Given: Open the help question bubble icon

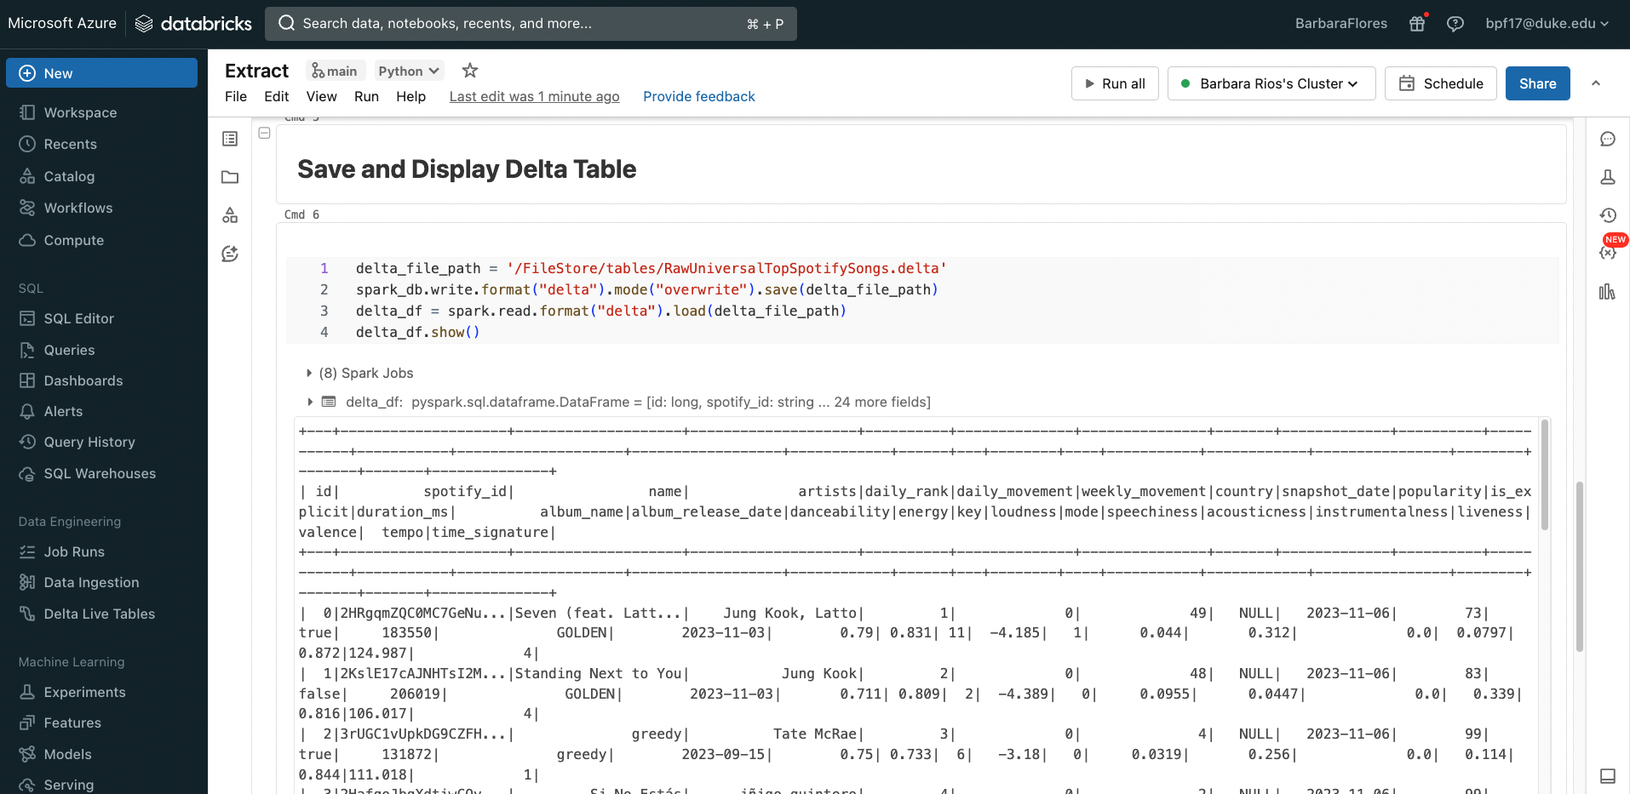Looking at the screenshot, I should [1455, 24].
